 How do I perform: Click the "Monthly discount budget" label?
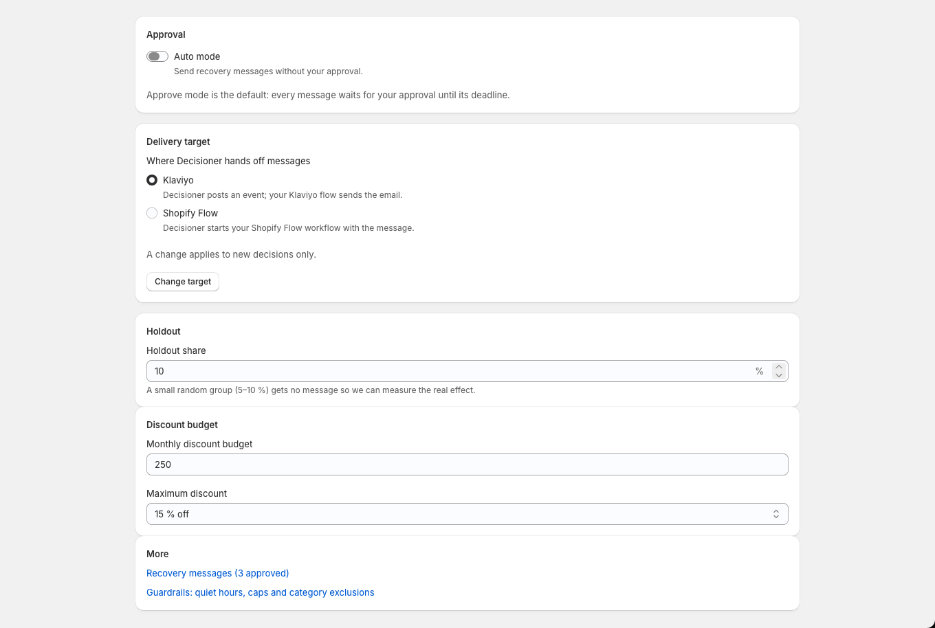coord(199,444)
